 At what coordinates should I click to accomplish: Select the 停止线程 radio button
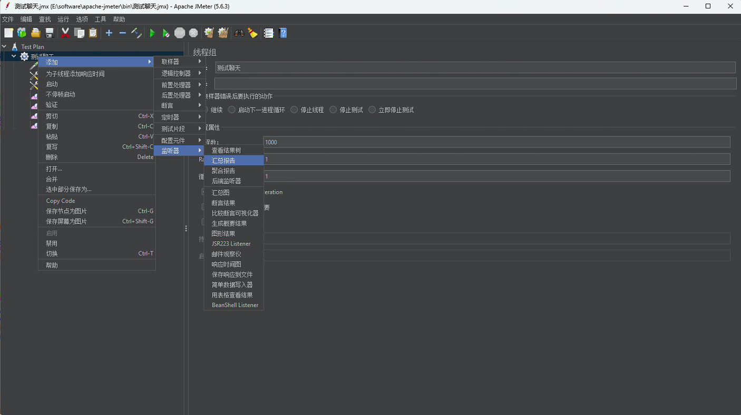[295, 110]
